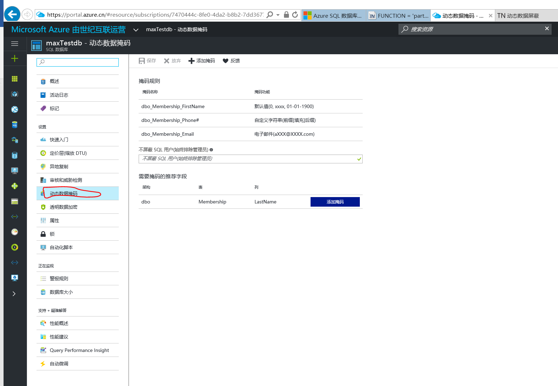Open All resources grid icon in left rail
The width and height of the screenshot is (558, 386).
pyautogui.click(x=15, y=79)
